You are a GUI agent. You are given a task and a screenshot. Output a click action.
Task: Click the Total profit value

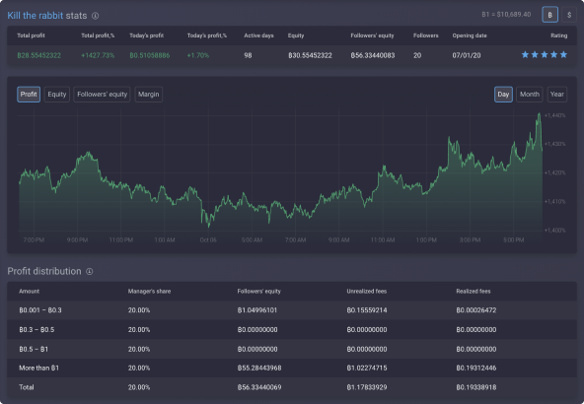(x=39, y=55)
